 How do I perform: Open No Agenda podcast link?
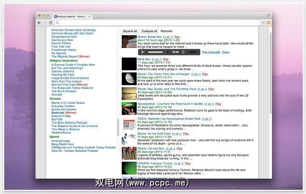(59, 53)
